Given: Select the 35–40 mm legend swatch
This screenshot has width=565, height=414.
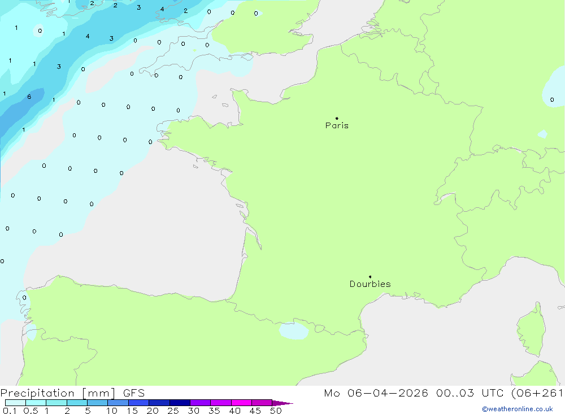Looking at the screenshot, I should point(221,403).
